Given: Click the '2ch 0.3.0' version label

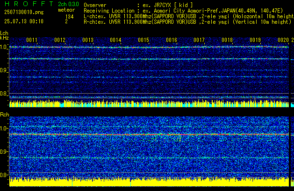Looking at the screenshot, I should click(68, 4).
